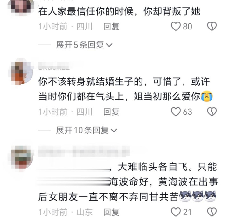Open the first commenter's avatar

point(21,7)
